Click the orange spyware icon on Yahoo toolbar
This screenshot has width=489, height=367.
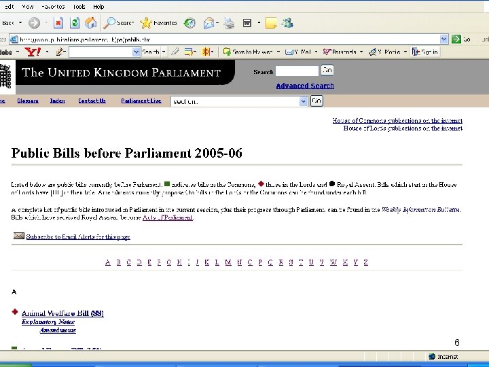pos(206,52)
